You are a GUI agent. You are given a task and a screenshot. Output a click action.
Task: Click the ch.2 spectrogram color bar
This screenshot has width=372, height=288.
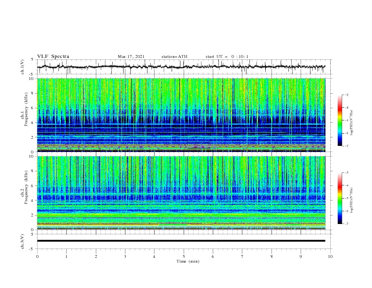tap(340, 198)
